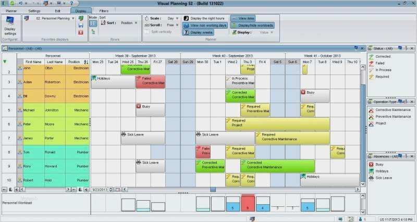Viewport: 417px width, 222px height.
Task: Click the Failed Corrective Maintenance task for Adam
Action: (x=150, y=82)
